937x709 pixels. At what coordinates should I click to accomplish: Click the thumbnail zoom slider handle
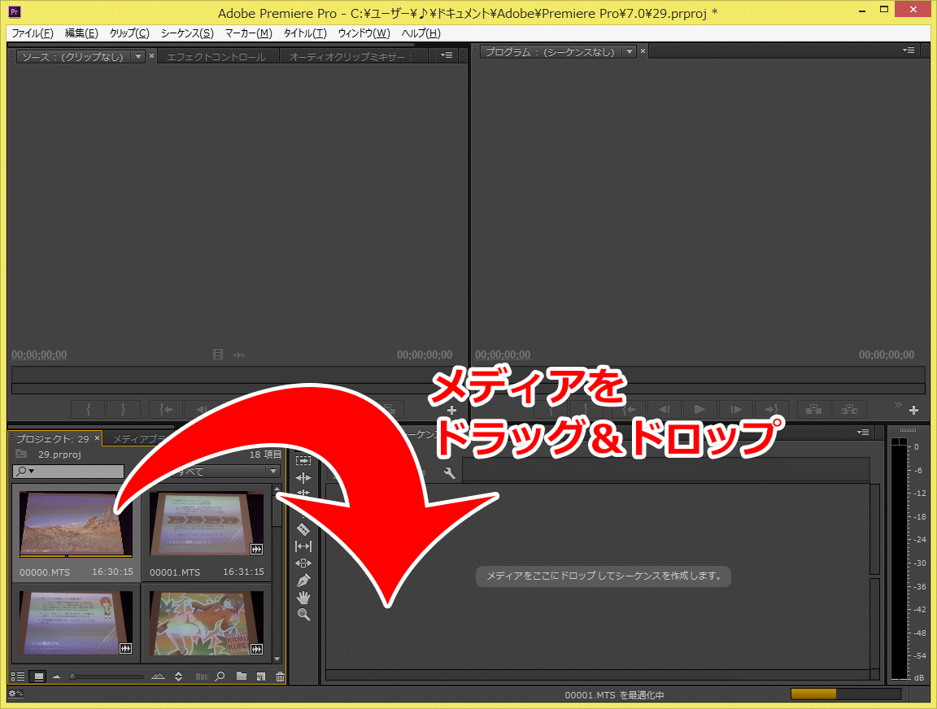point(73,676)
